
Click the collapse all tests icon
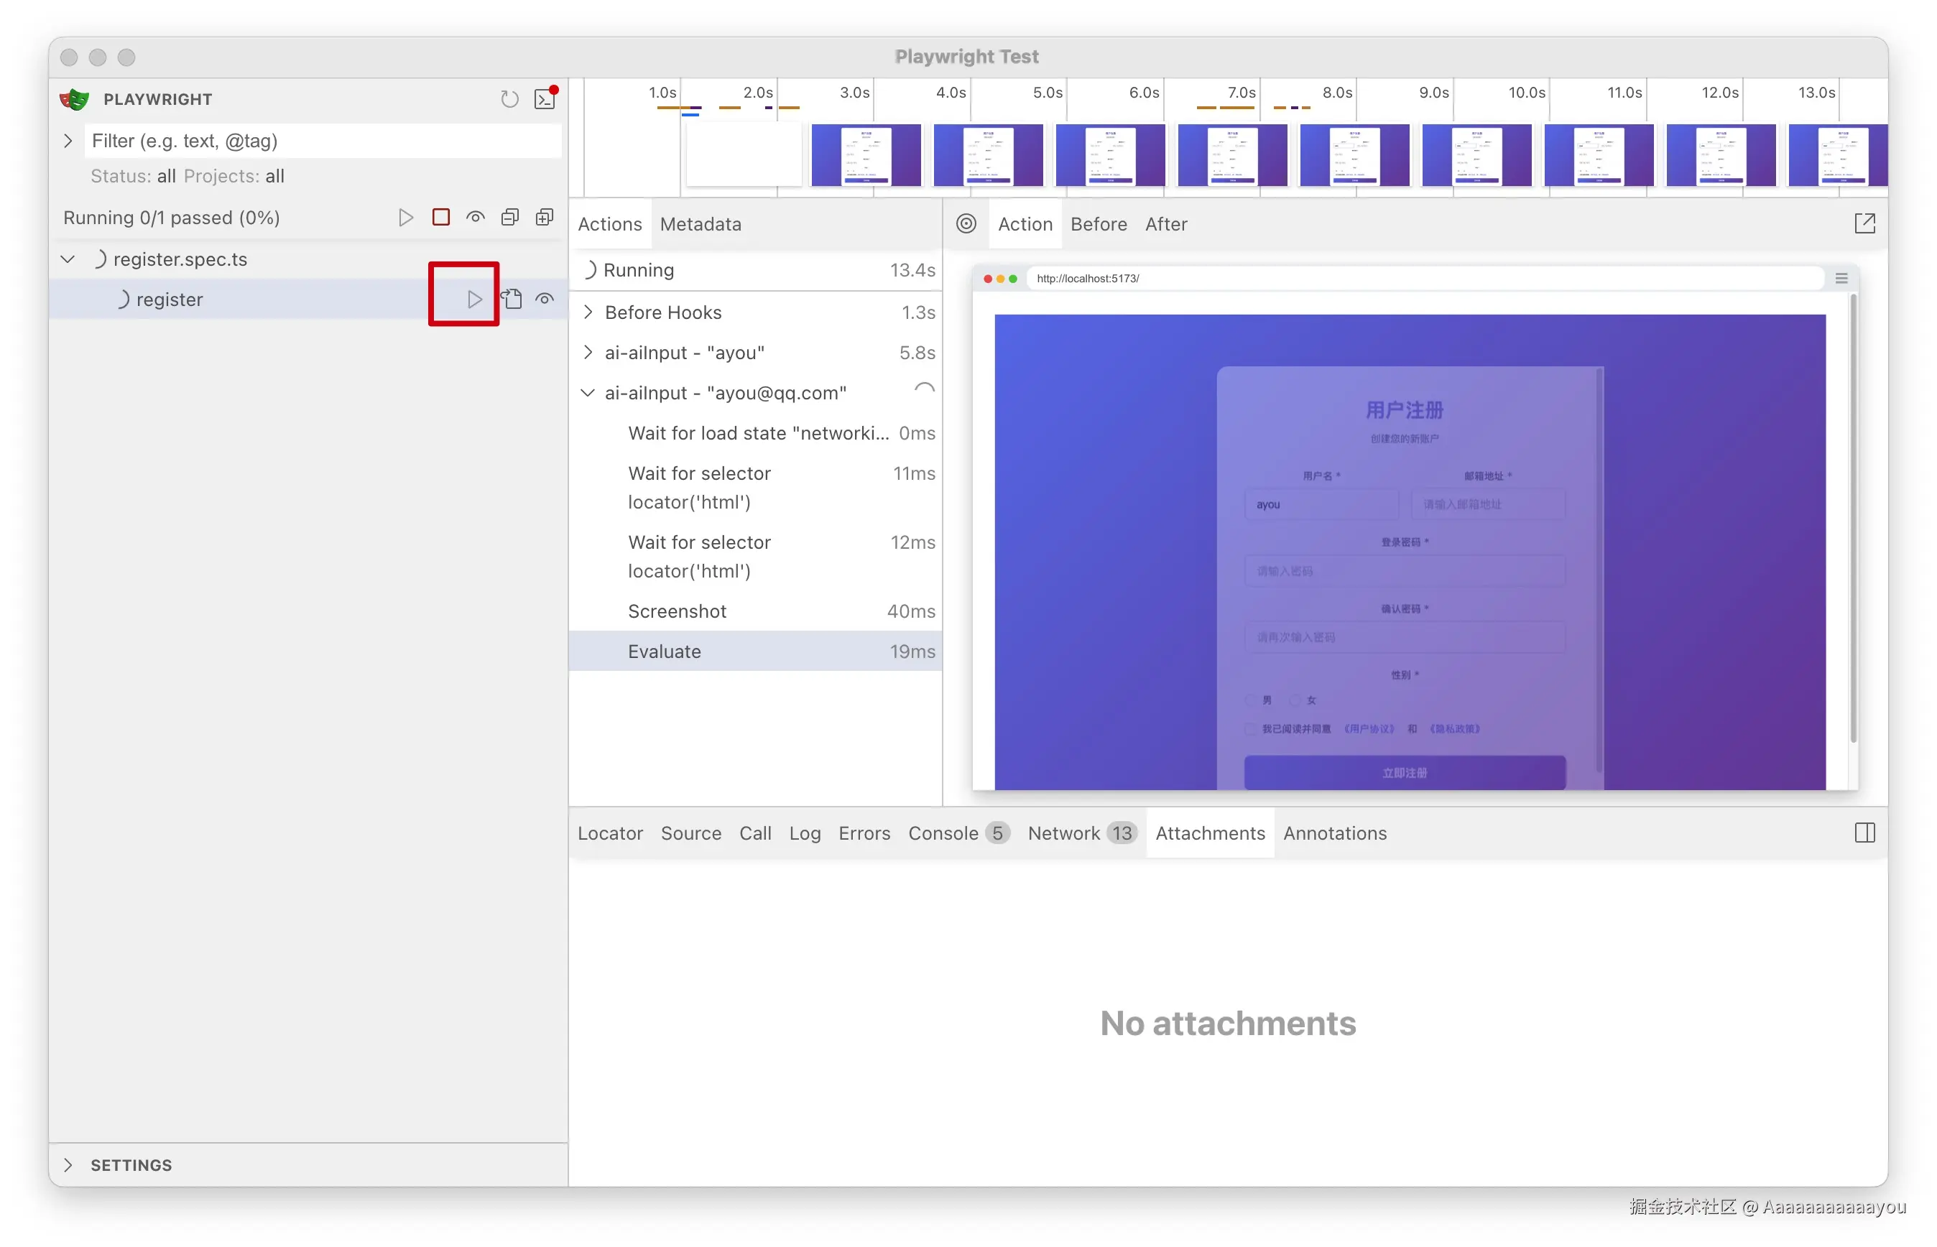[509, 217]
